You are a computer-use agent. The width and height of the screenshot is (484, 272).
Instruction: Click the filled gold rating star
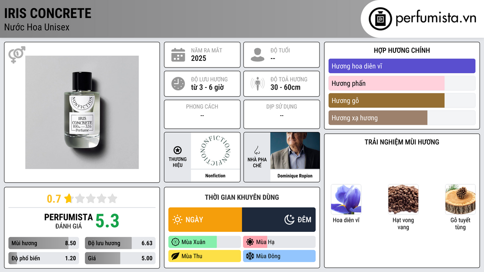click(x=69, y=198)
